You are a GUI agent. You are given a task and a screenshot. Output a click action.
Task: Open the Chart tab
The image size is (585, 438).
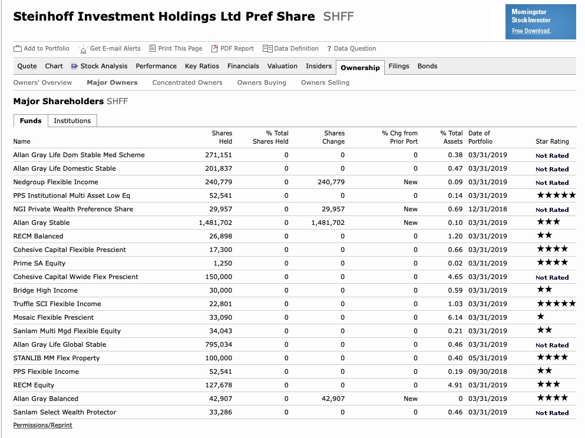(x=54, y=66)
